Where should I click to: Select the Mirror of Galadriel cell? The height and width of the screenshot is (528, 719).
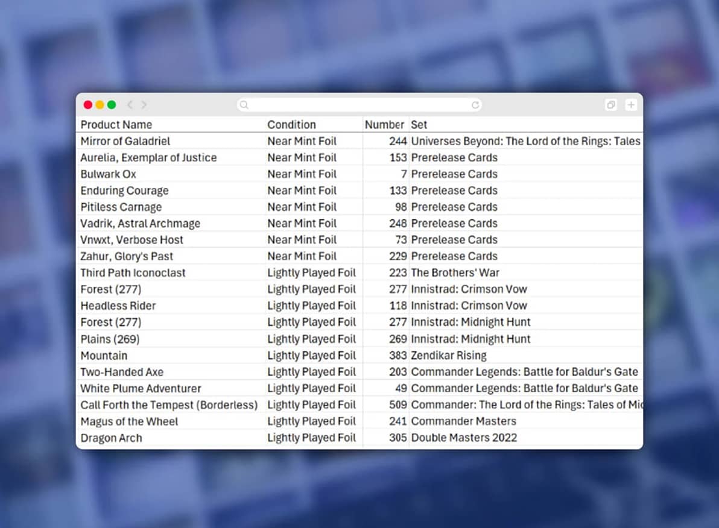[125, 141]
